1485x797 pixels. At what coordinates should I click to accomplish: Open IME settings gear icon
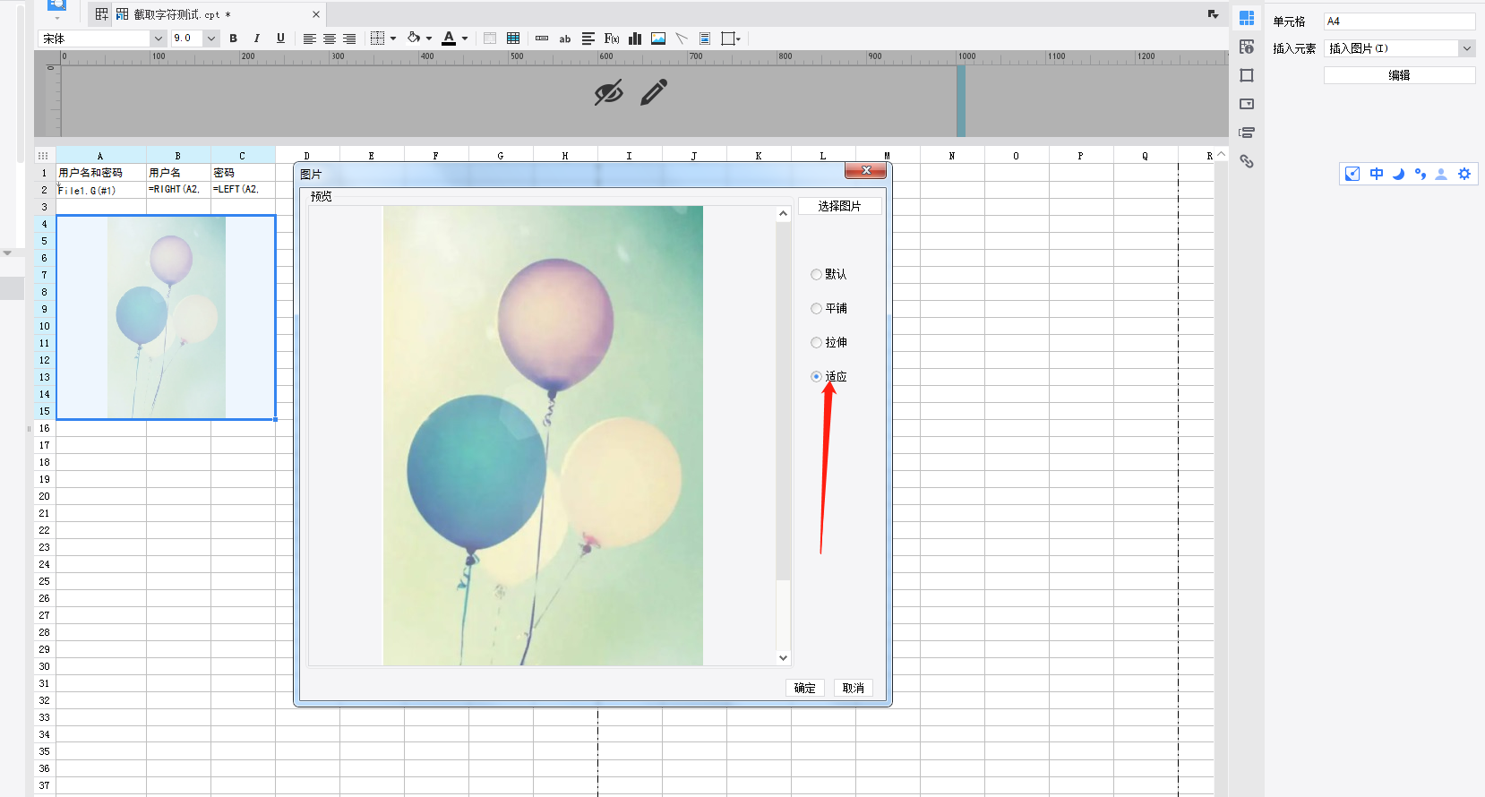(1464, 174)
